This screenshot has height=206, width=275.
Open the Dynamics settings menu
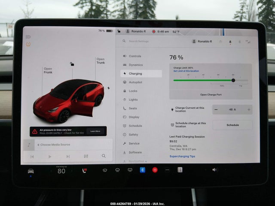pyautogui.click(x=133, y=65)
